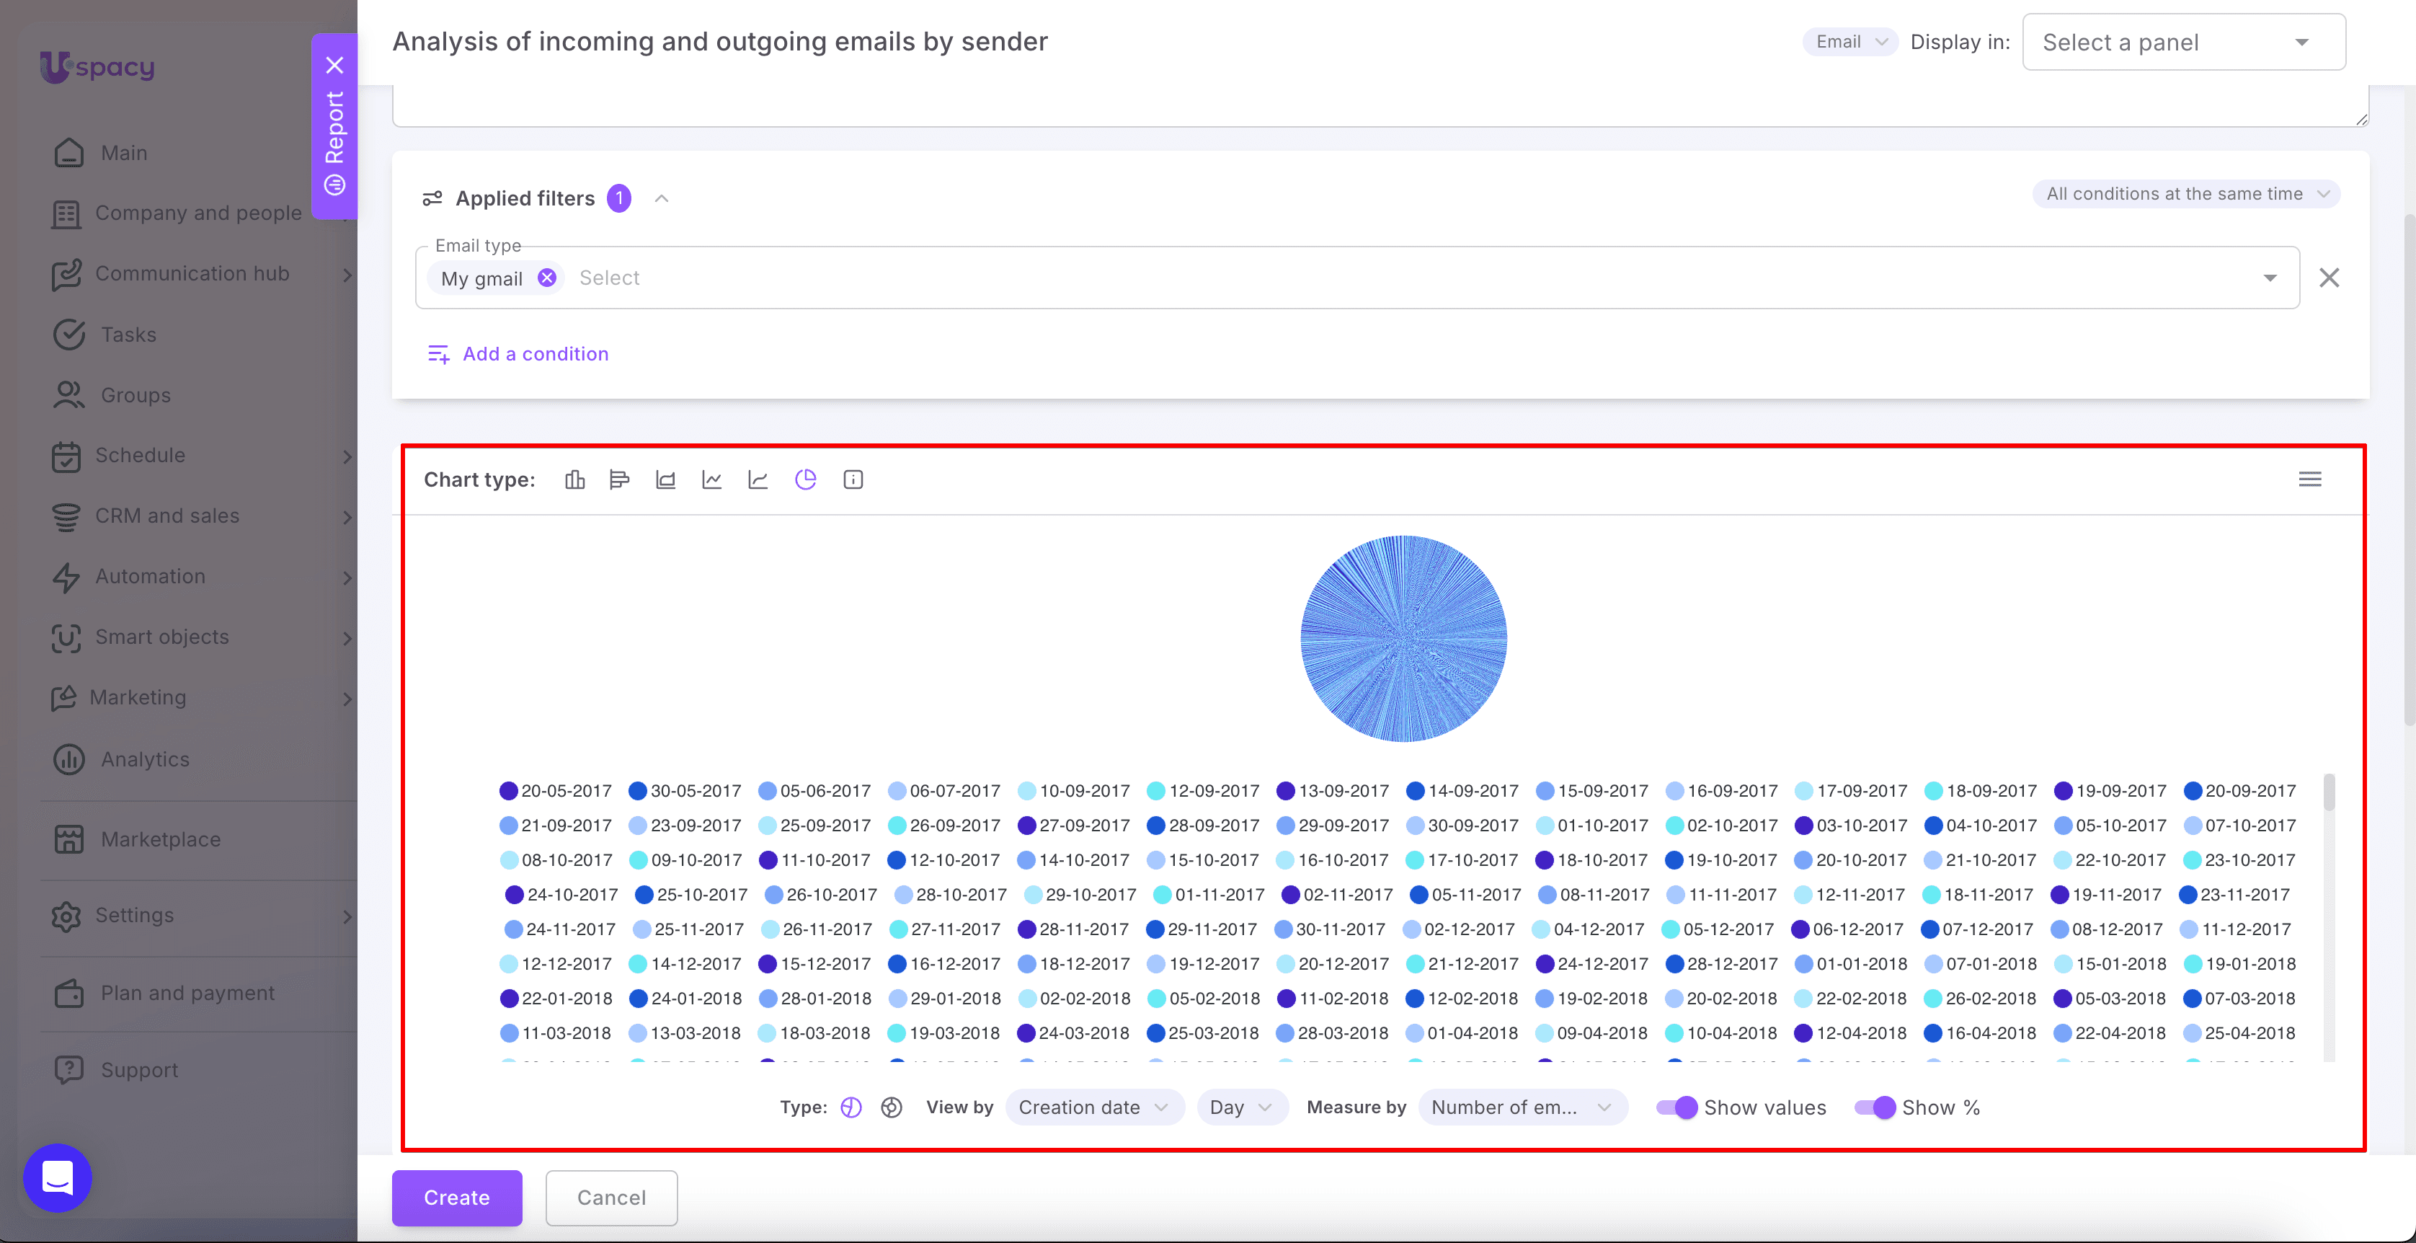Open the intercom chat bubble

click(x=57, y=1177)
